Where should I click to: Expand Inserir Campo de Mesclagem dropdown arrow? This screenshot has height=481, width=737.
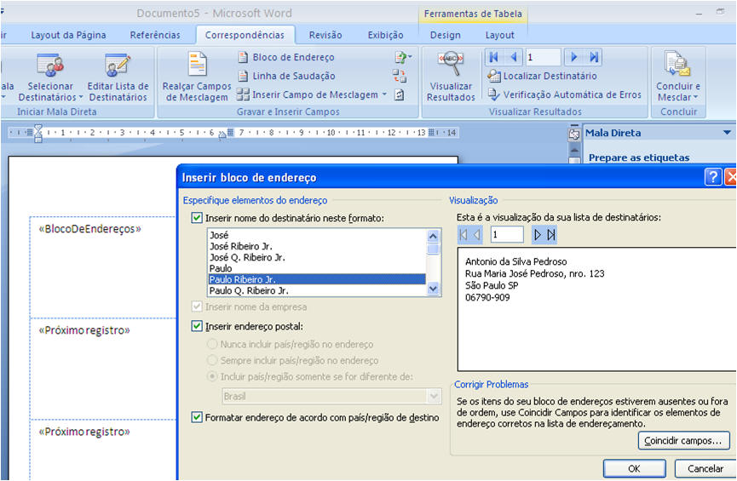[384, 95]
